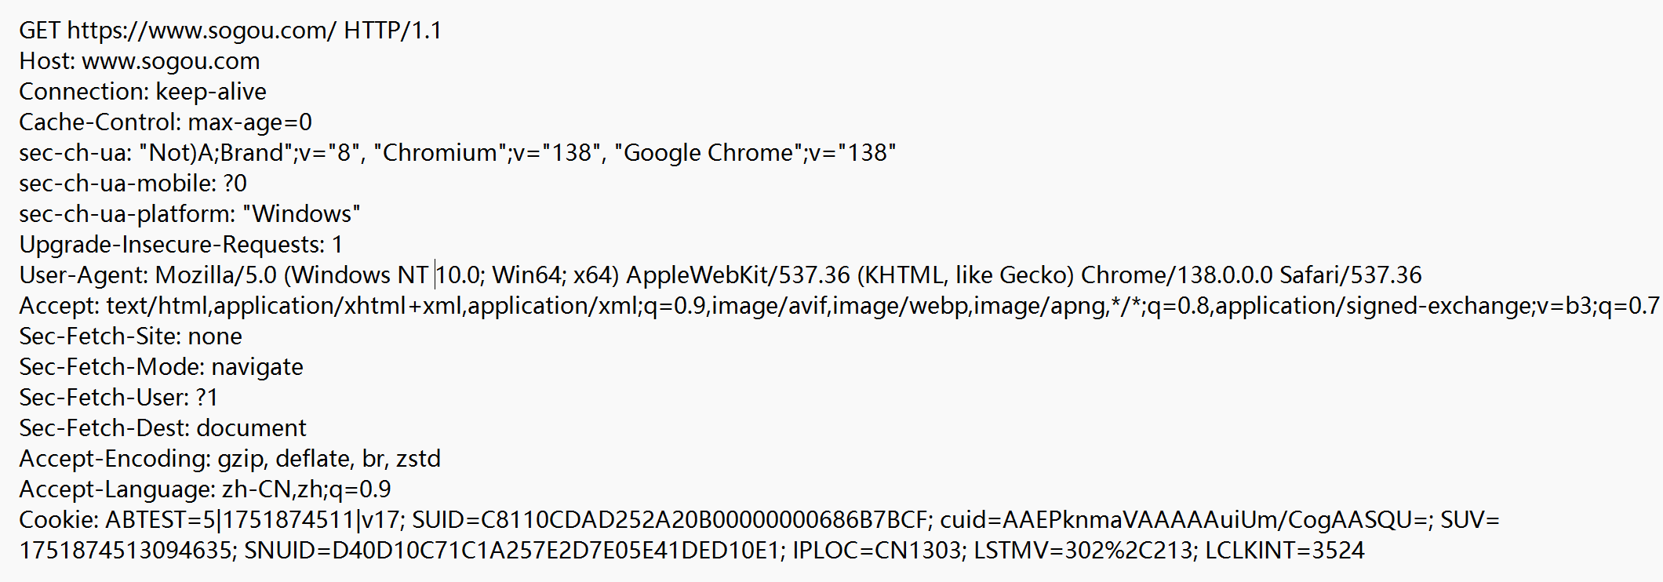Click zstd in the Accept-Encoding line
This screenshot has width=1663, height=582.
point(418,459)
